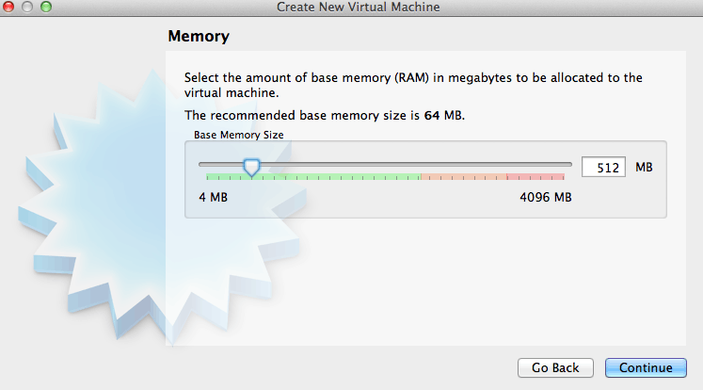Click the red zone of the memory scale
This screenshot has width=703, height=390.
point(535,177)
